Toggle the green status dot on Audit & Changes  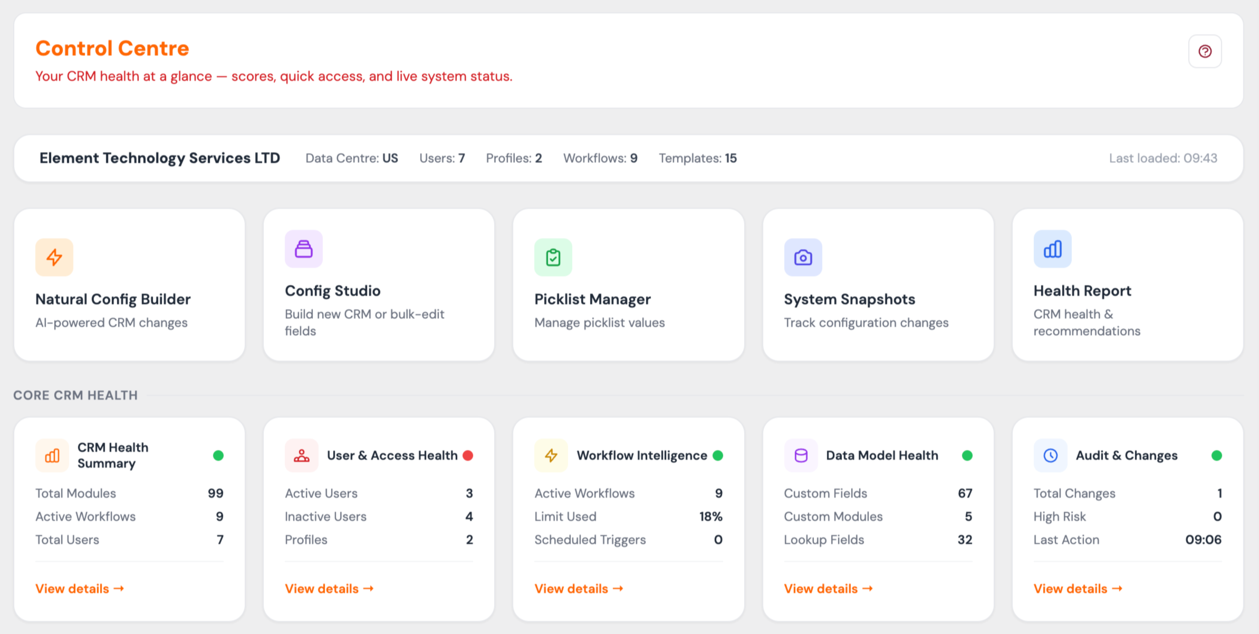click(x=1216, y=455)
